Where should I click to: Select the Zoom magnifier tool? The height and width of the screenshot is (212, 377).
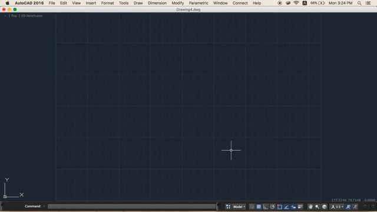[x=318, y=207]
